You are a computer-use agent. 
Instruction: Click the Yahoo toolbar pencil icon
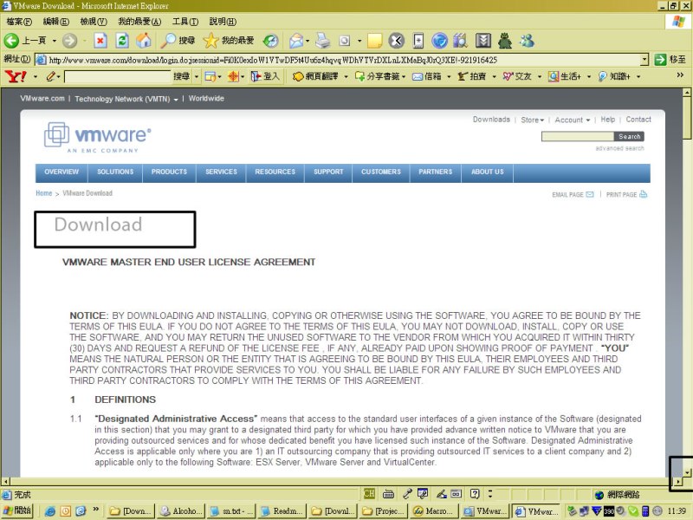point(51,76)
